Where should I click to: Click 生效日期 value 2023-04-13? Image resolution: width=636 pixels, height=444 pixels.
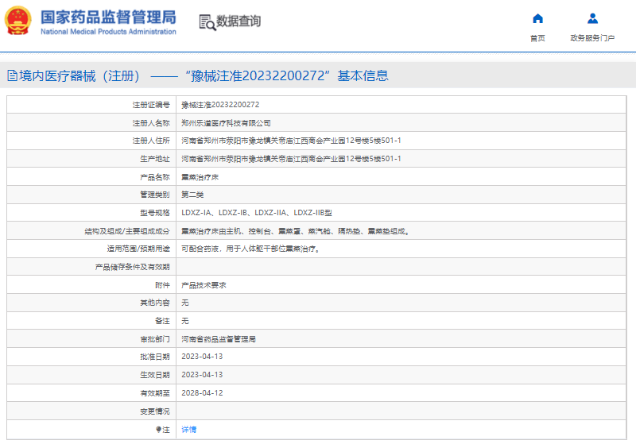[202, 375]
